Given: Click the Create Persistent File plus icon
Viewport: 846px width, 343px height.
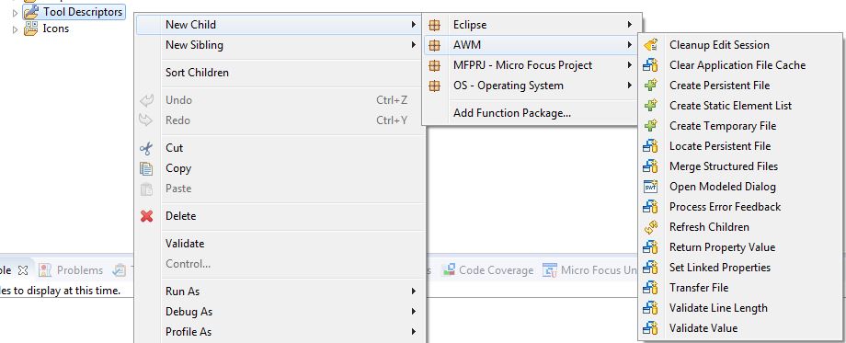Looking at the screenshot, I should (x=651, y=86).
